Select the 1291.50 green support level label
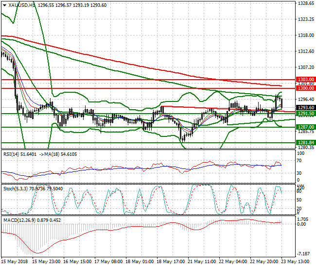This screenshot has width=316, height=267. [306, 114]
